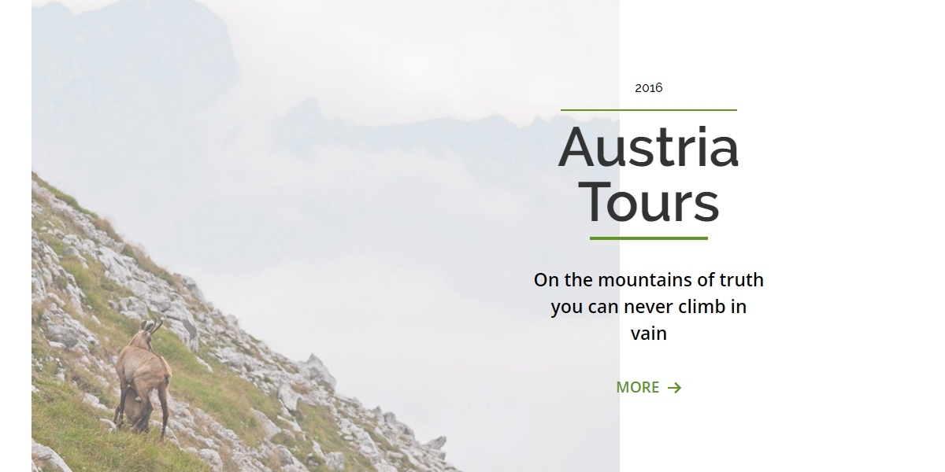Image resolution: width=945 pixels, height=472 pixels.
Task: Click the thin green line above Austria
Action: 649,110
